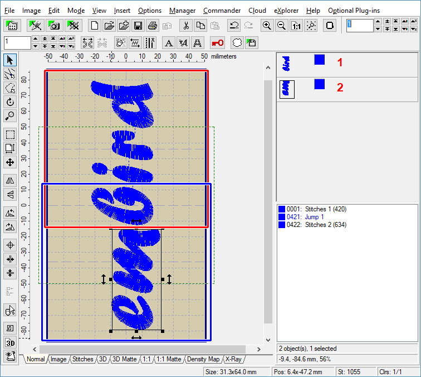
Task: Increase the top-right number field value
Action: (378, 22)
